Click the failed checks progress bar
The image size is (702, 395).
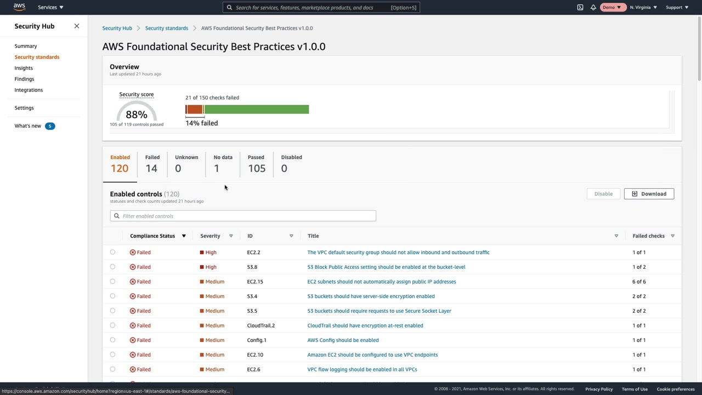(247, 110)
